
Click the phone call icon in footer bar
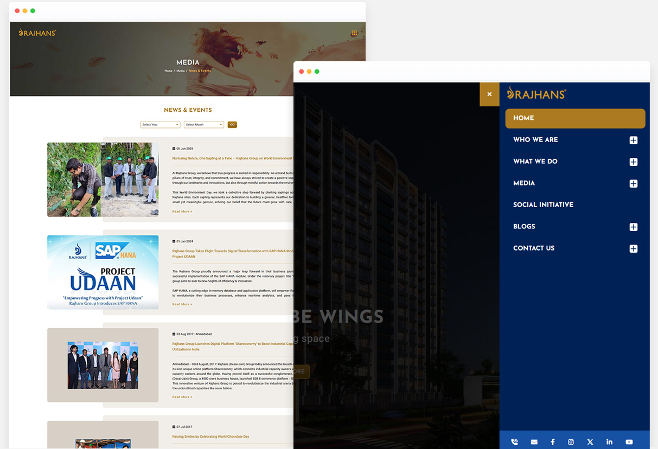tap(514, 442)
